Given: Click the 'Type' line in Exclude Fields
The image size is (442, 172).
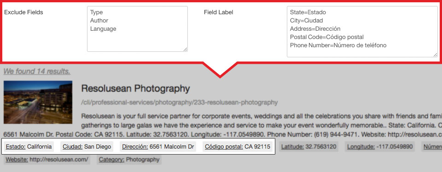Looking at the screenshot, I should click(x=96, y=12).
